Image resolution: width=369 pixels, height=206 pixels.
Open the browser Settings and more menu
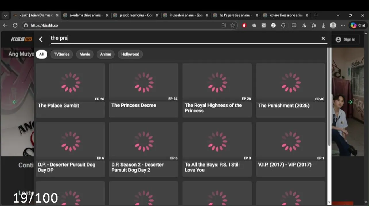click(x=343, y=25)
